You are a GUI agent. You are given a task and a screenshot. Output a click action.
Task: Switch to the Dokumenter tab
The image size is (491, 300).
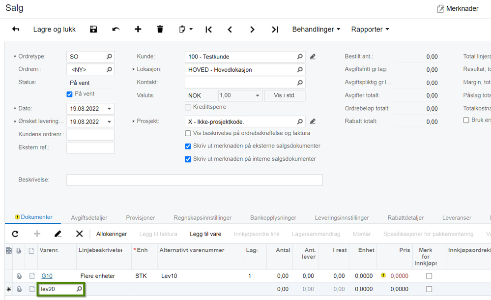(33, 217)
